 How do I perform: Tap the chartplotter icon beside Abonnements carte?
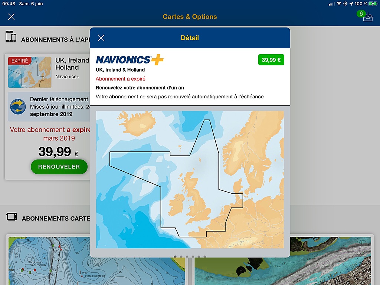tap(12, 216)
